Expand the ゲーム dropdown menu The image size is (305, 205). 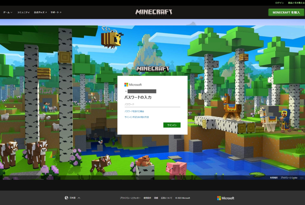click(x=8, y=12)
